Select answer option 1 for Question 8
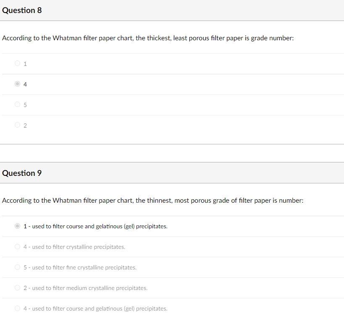Viewport: 344px width, 324px height. [x=17, y=63]
